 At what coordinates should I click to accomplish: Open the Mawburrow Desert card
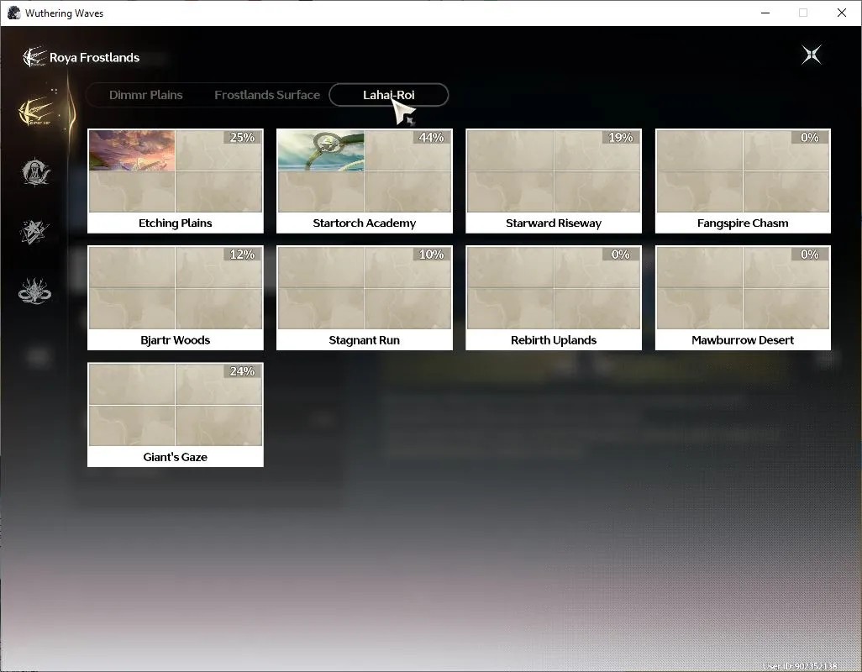coord(743,298)
